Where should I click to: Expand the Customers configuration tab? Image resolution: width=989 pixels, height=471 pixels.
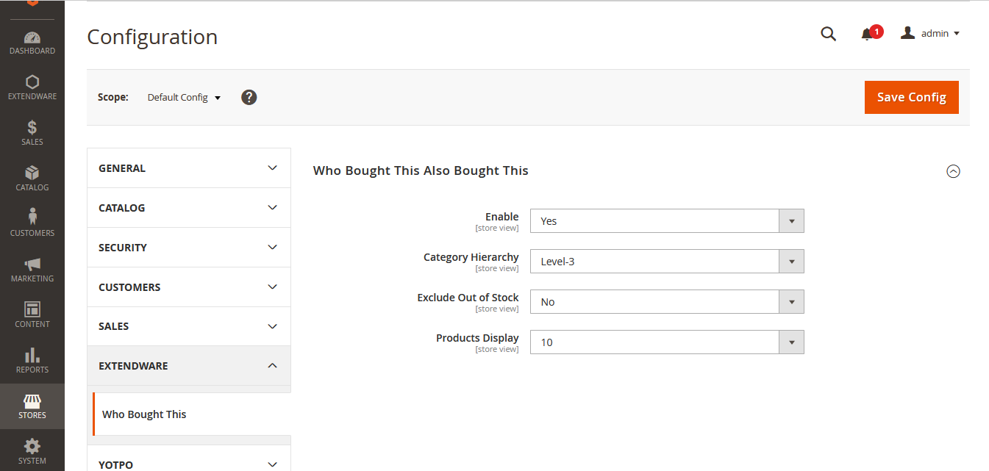[x=189, y=287]
